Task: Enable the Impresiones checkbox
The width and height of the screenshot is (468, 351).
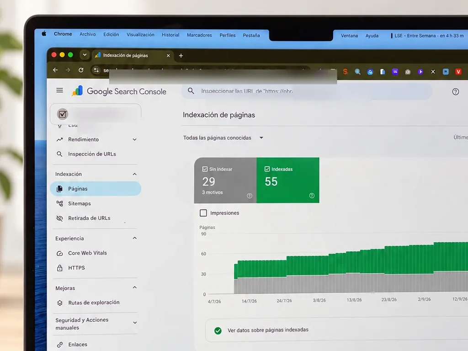Action: tap(203, 213)
